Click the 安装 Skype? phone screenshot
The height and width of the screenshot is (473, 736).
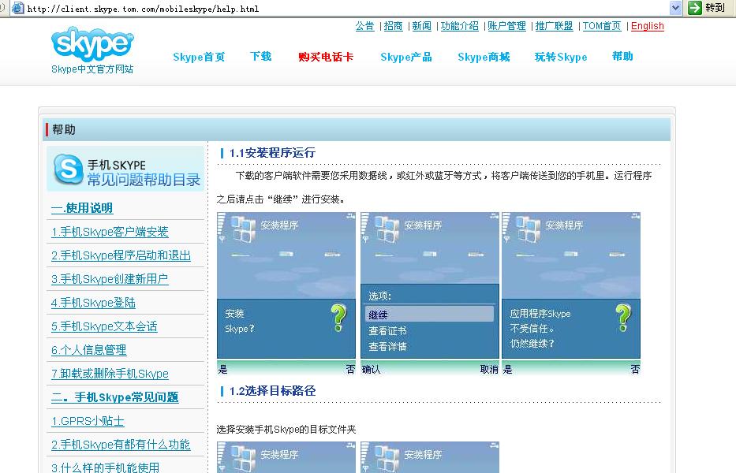(286, 293)
